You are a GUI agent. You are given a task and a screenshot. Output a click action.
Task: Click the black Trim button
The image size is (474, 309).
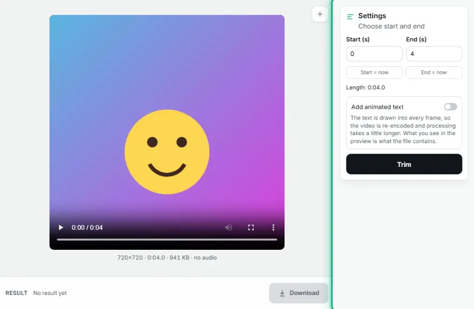click(404, 164)
